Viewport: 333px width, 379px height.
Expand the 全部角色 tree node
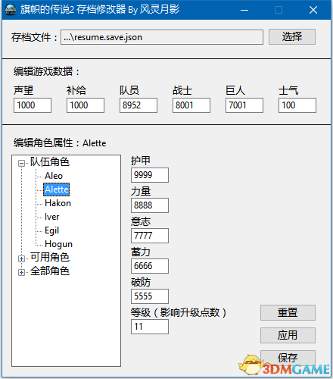coord(21,272)
